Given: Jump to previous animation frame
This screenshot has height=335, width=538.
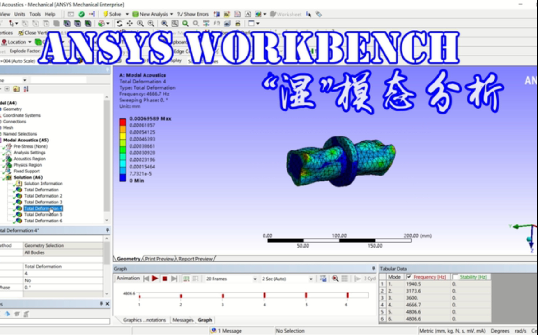Looking at the screenshot, I should 146,279.
